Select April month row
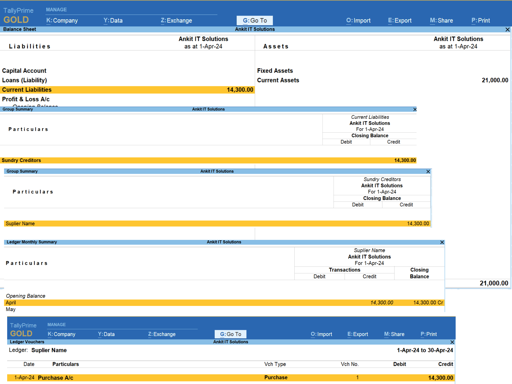The image size is (512, 384). coord(224,303)
